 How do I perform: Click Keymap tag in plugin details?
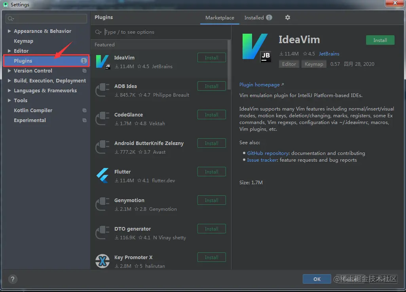point(313,64)
